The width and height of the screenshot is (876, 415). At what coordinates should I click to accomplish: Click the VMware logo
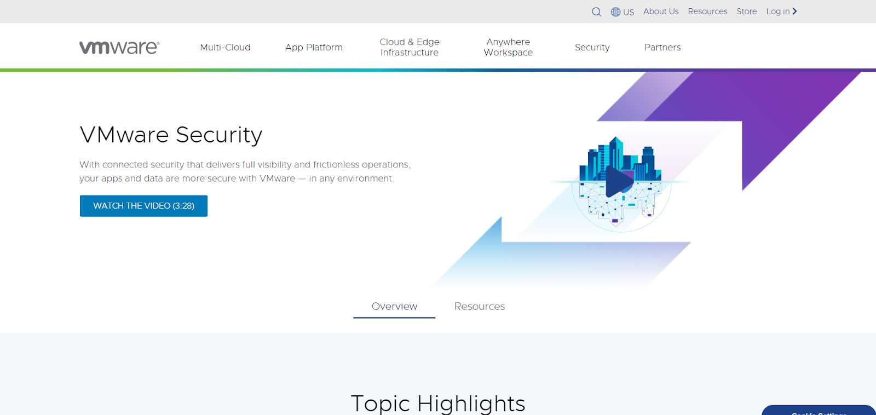coord(119,48)
